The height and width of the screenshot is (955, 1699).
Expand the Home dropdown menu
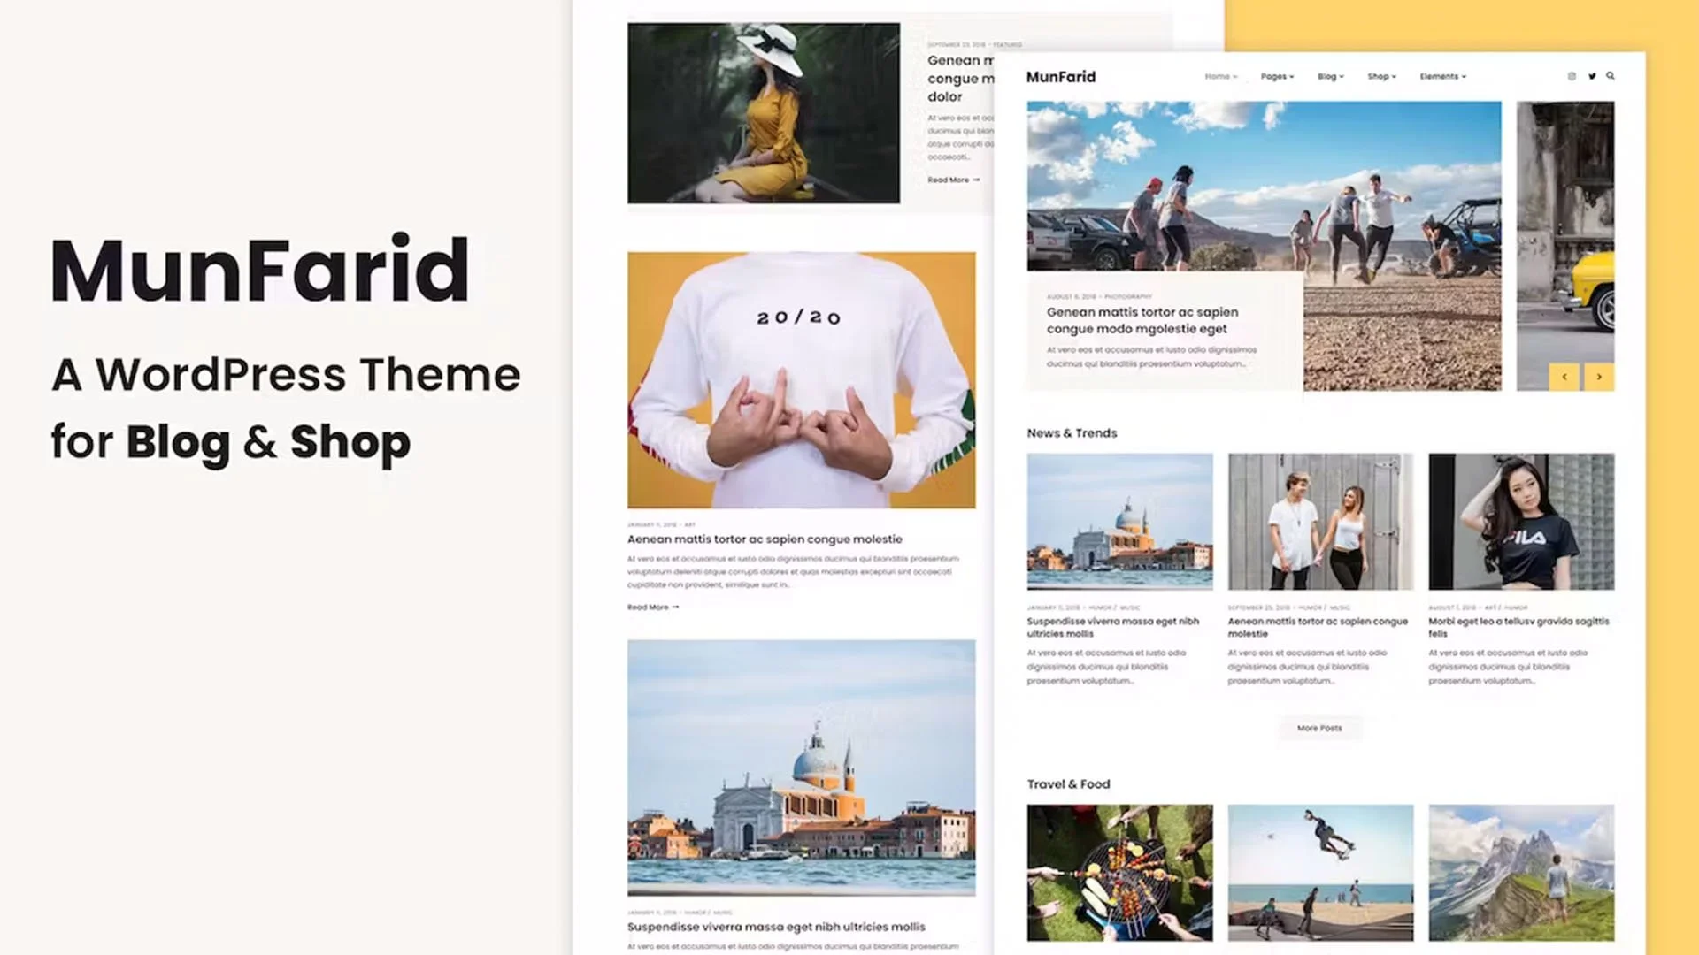(x=1220, y=77)
